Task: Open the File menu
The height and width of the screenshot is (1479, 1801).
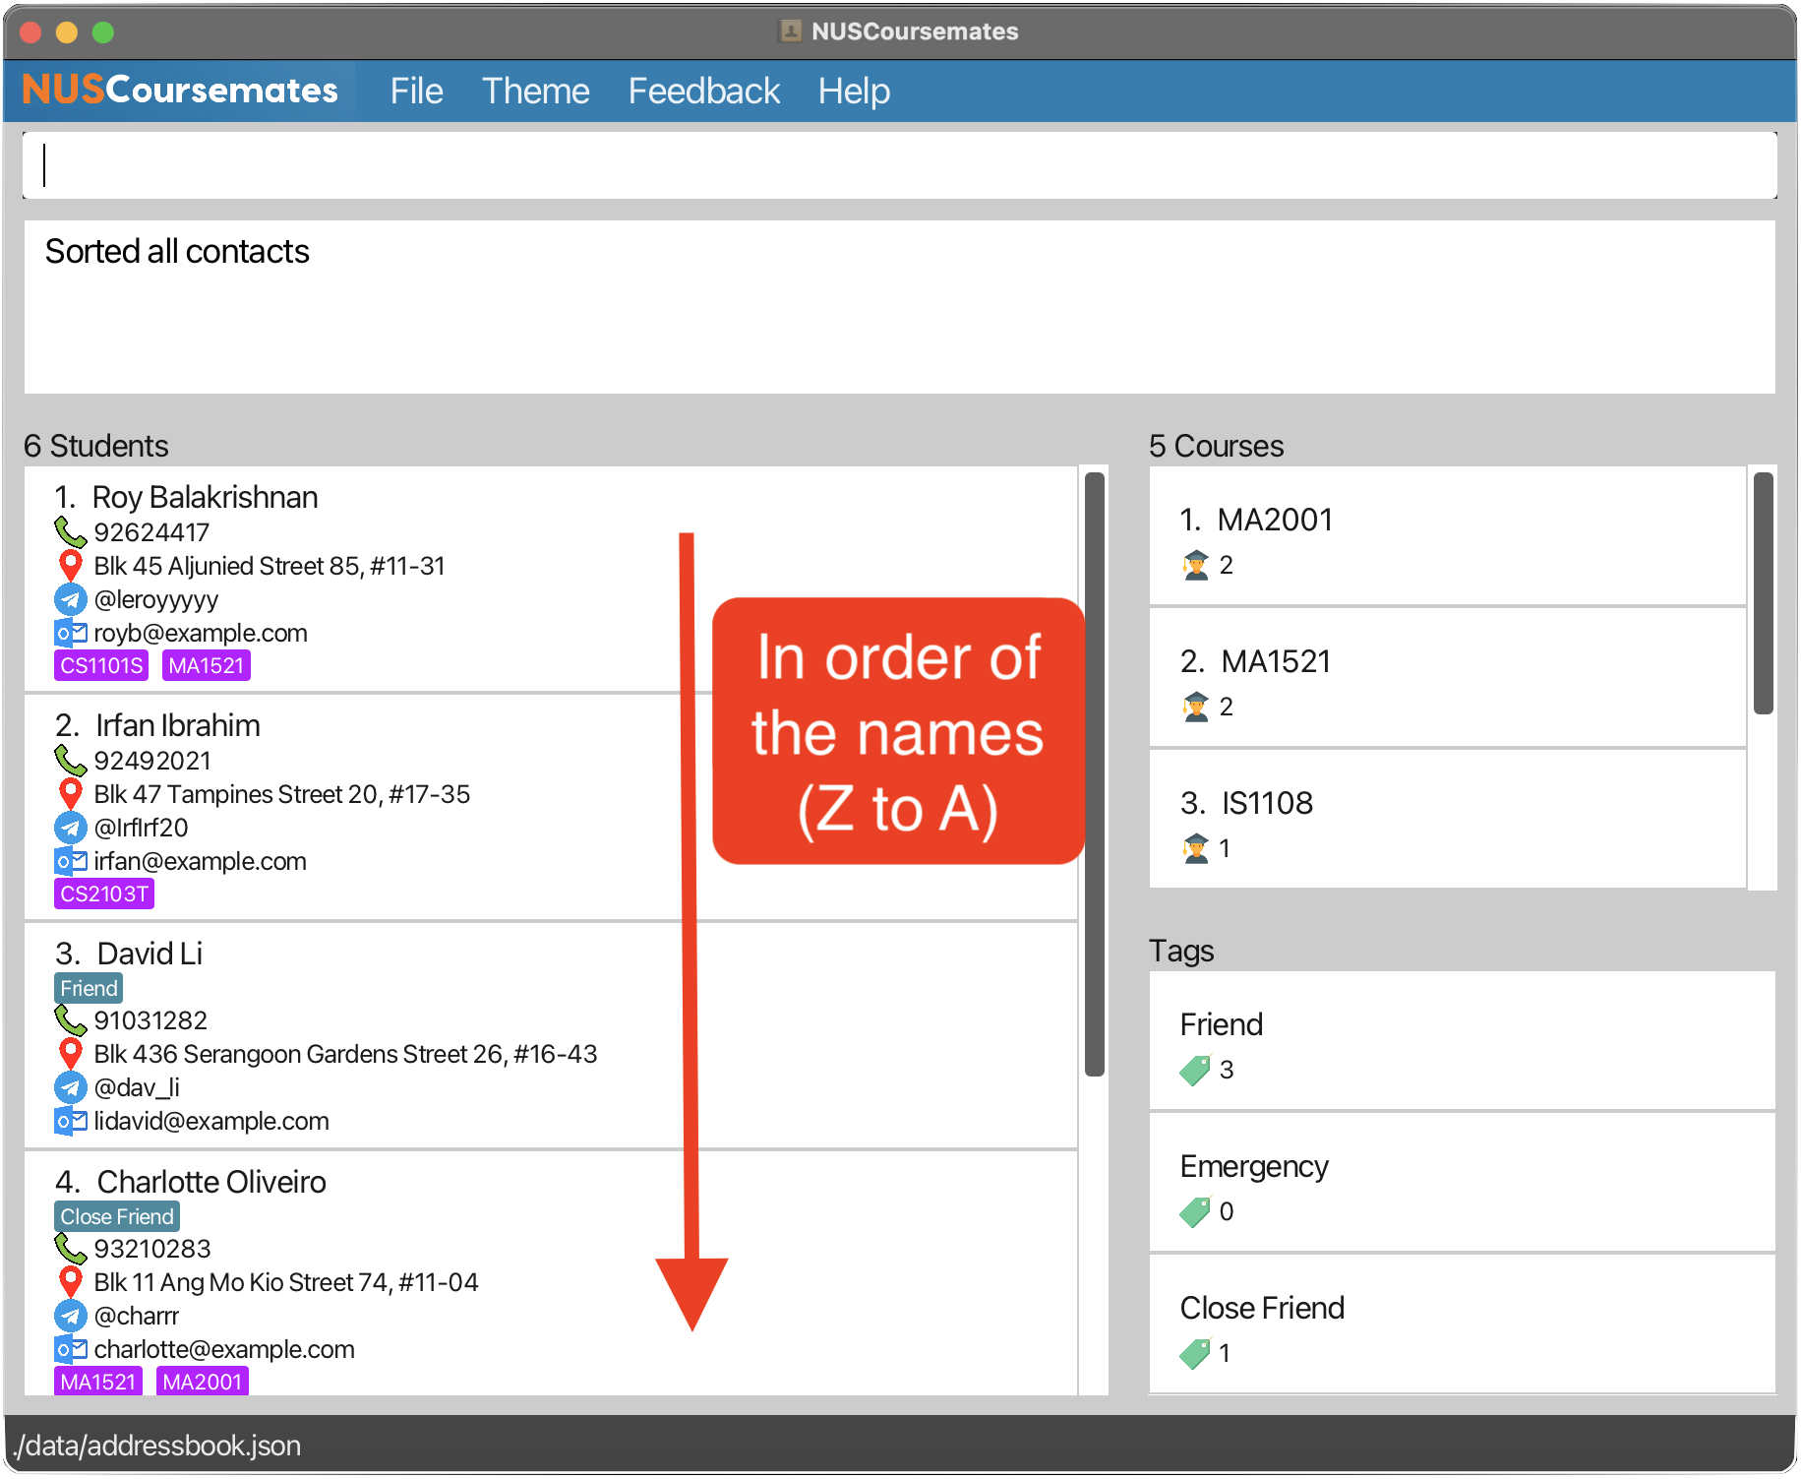Action: (x=416, y=92)
